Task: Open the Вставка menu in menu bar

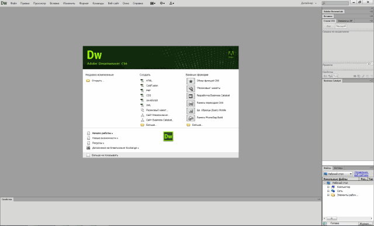Action: (54, 4)
